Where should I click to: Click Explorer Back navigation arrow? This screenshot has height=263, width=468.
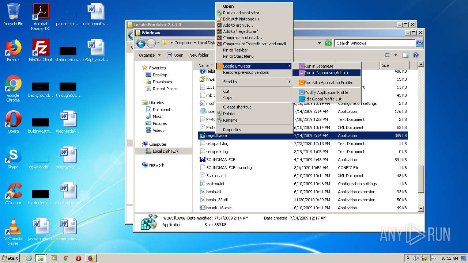point(141,43)
